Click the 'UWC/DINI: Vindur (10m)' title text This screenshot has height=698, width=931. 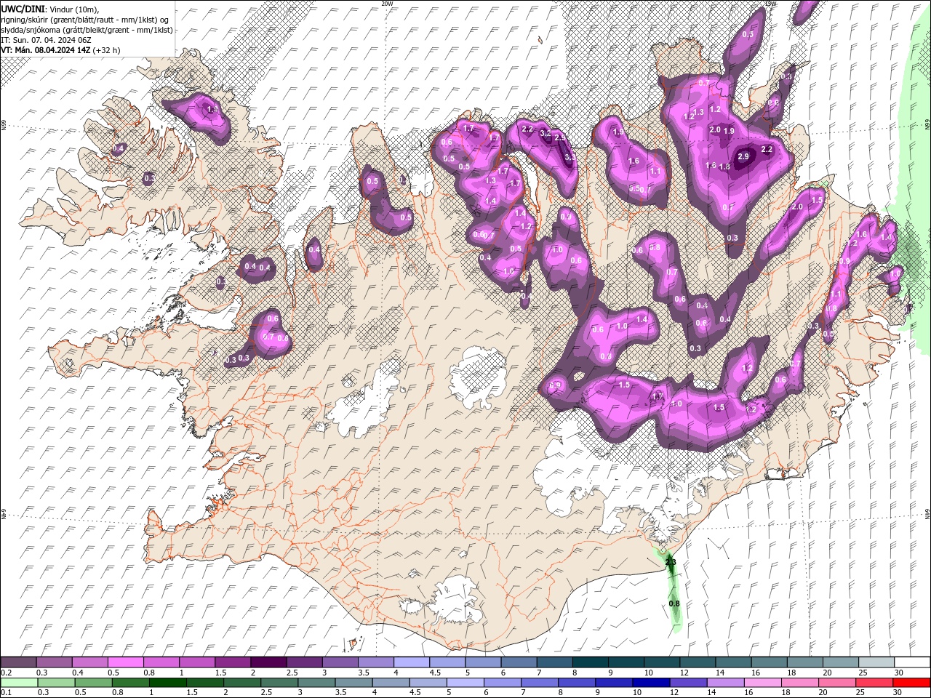[x=49, y=9]
